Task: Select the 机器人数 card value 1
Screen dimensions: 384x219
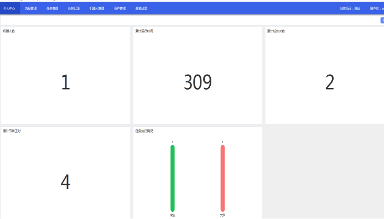Action: pyautogui.click(x=65, y=82)
